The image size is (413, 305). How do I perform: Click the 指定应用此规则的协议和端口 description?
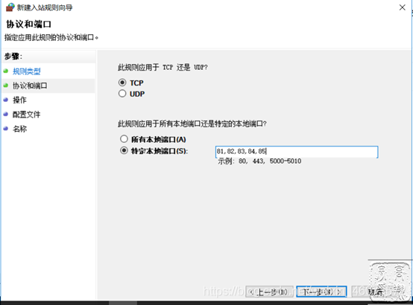51,38
